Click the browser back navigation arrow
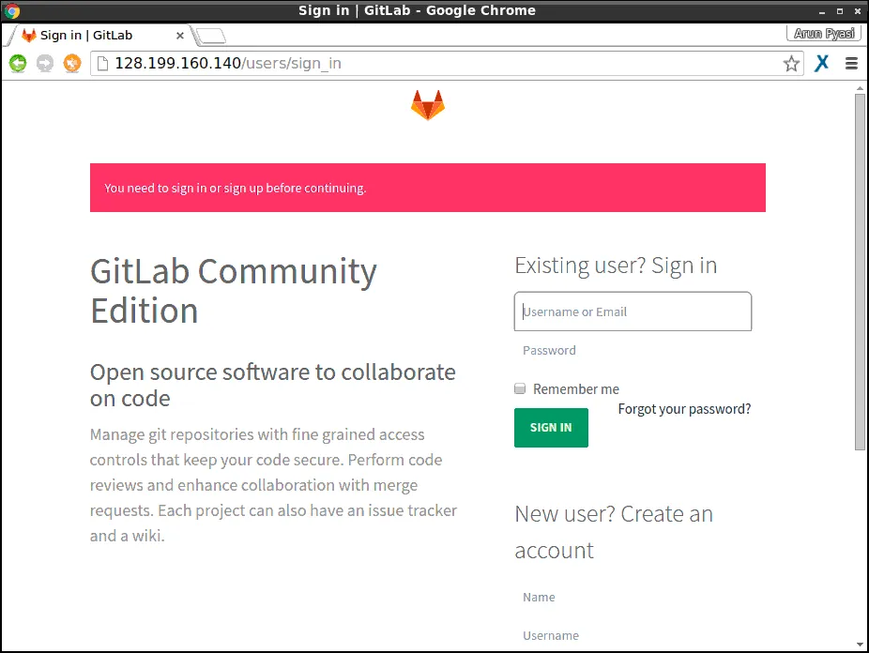This screenshot has width=869, height=653. [18, 63]
